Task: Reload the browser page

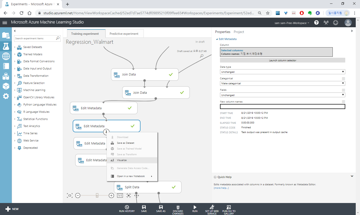Action: tap(21, 13)
